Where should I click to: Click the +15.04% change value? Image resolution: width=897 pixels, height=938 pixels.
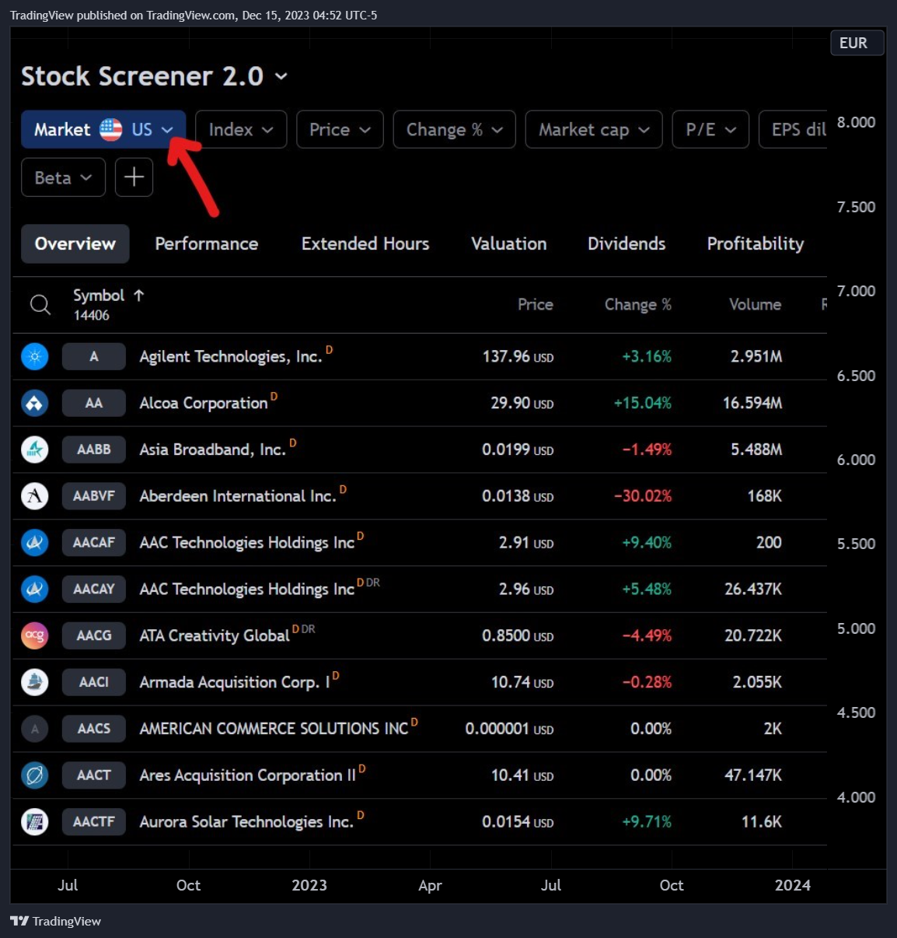pyautogui.click(x=643, y=403)
